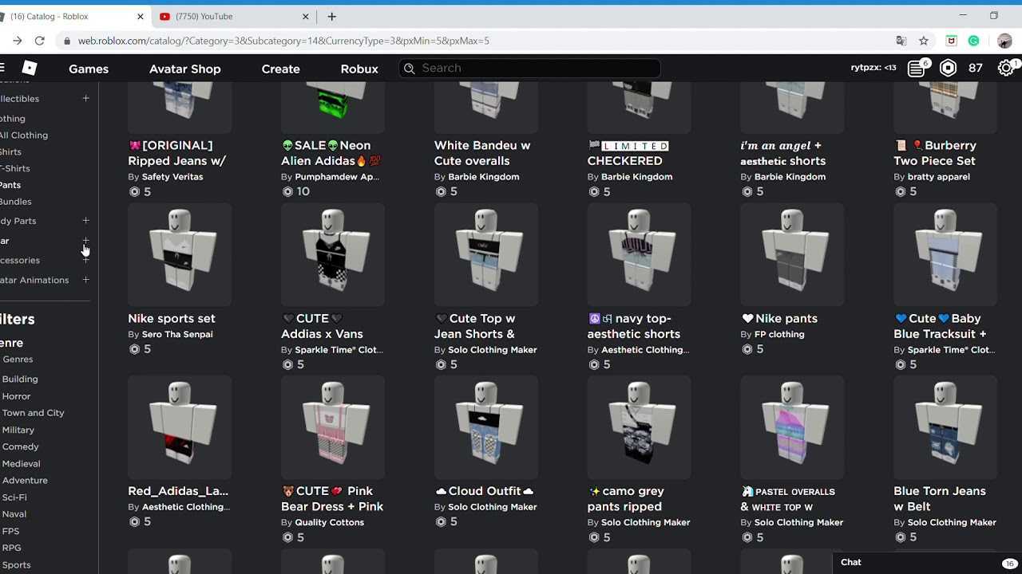Click the browser address bar
Viewport: 1022px width, 574px height.
[x=479, y=41]
